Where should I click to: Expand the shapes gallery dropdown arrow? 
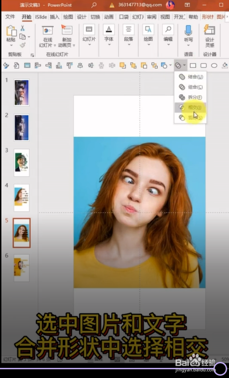tap(171, 65)
